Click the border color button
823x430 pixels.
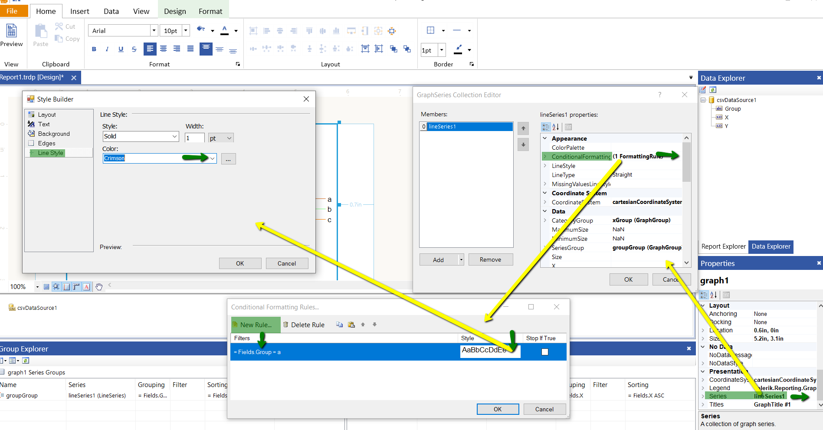[458, 49]
